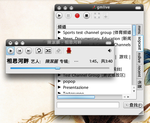Expand News, Documentary, Education group
Screen dimensions: 150x123
click(59, 38)
